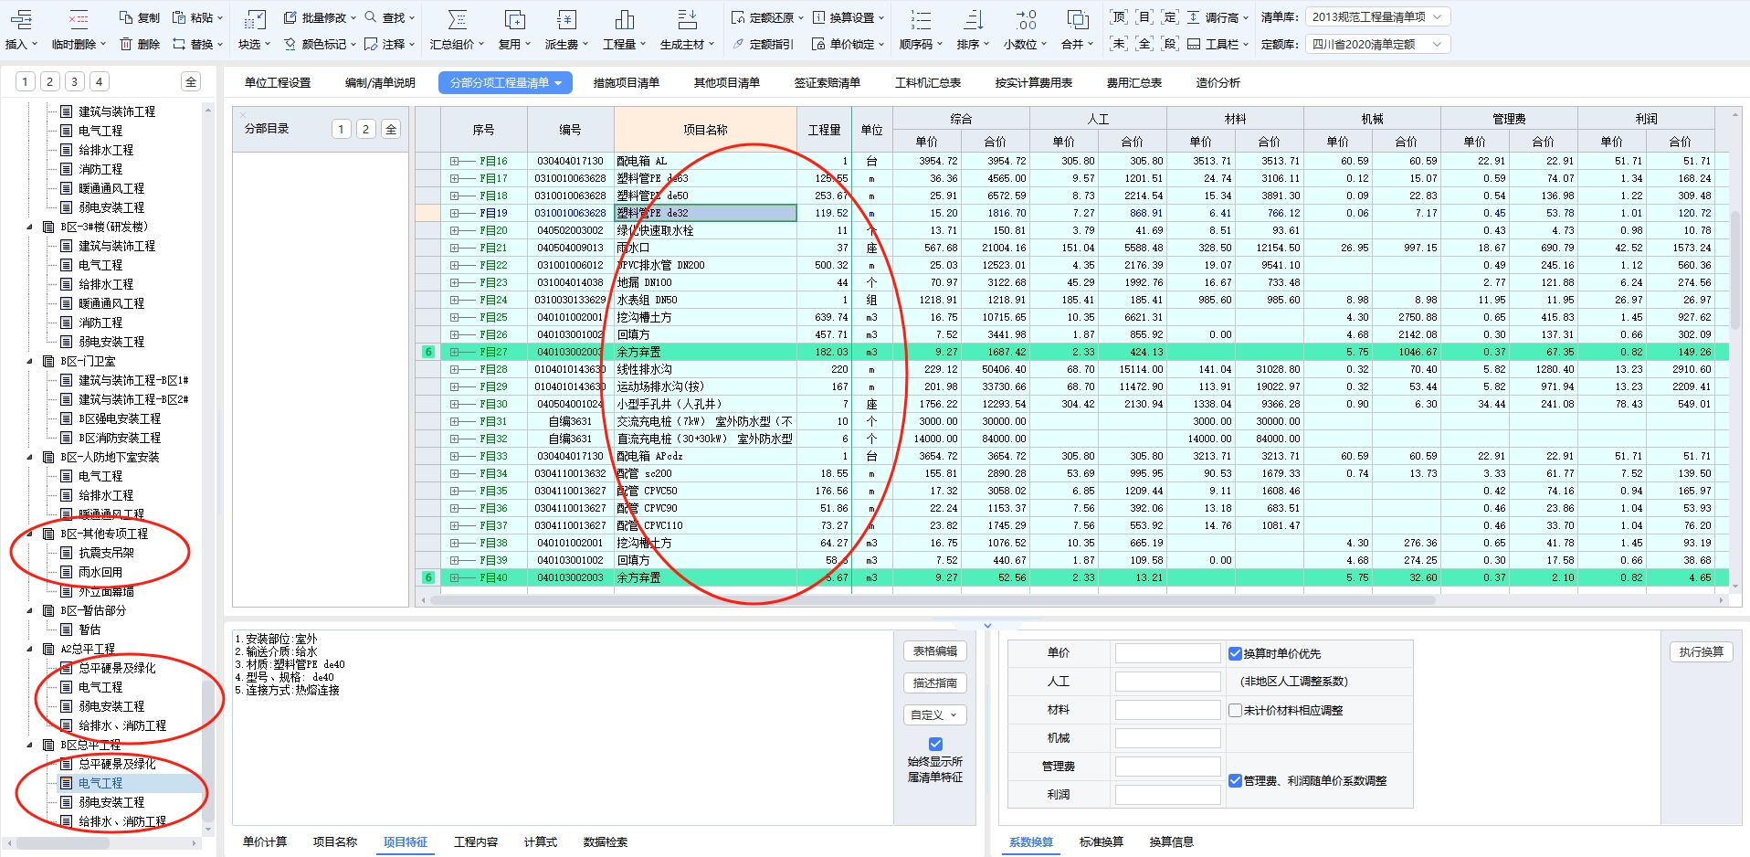
Task: Click the 工程量 quantity chart icon
Action: click(x=625, y=19)
